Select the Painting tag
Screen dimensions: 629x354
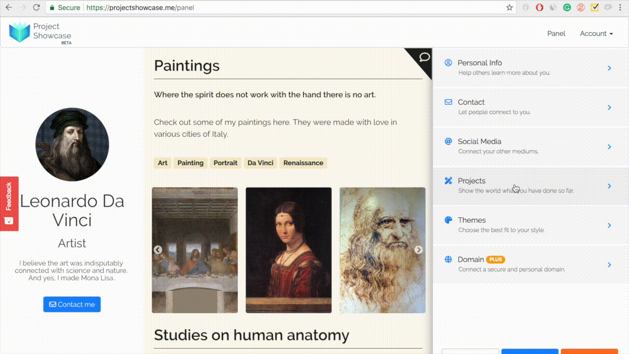tap(191, 163)
